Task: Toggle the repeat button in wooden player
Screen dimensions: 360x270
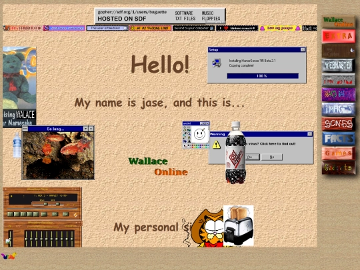Action: pos(65,214)
